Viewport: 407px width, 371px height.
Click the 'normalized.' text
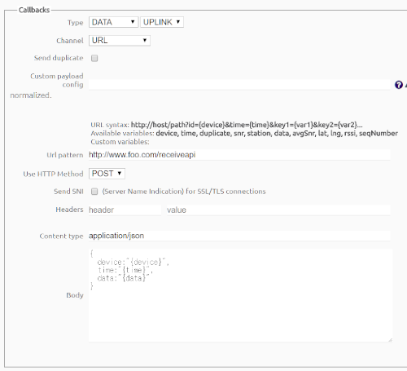click(31, 95)
